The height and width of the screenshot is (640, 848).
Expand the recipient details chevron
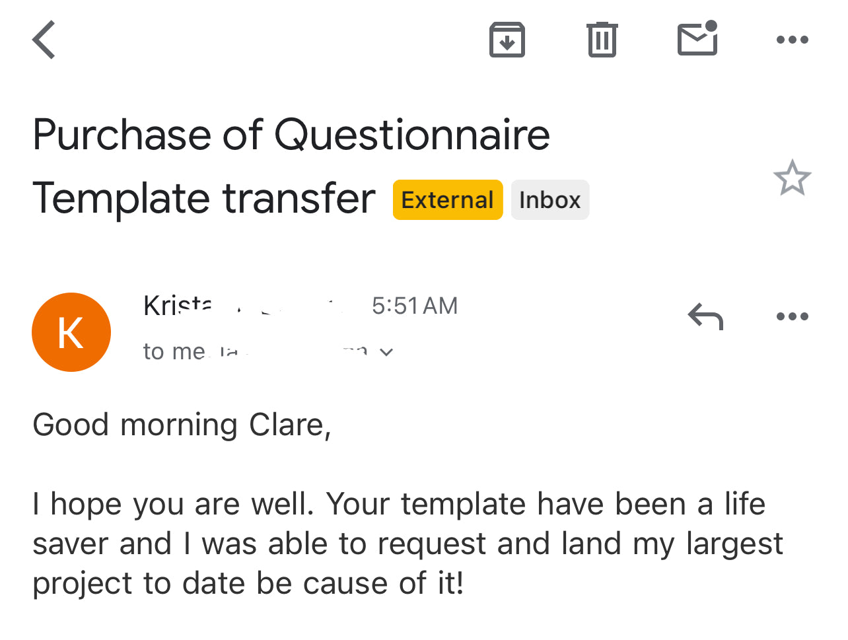click(x=386, y=352)
